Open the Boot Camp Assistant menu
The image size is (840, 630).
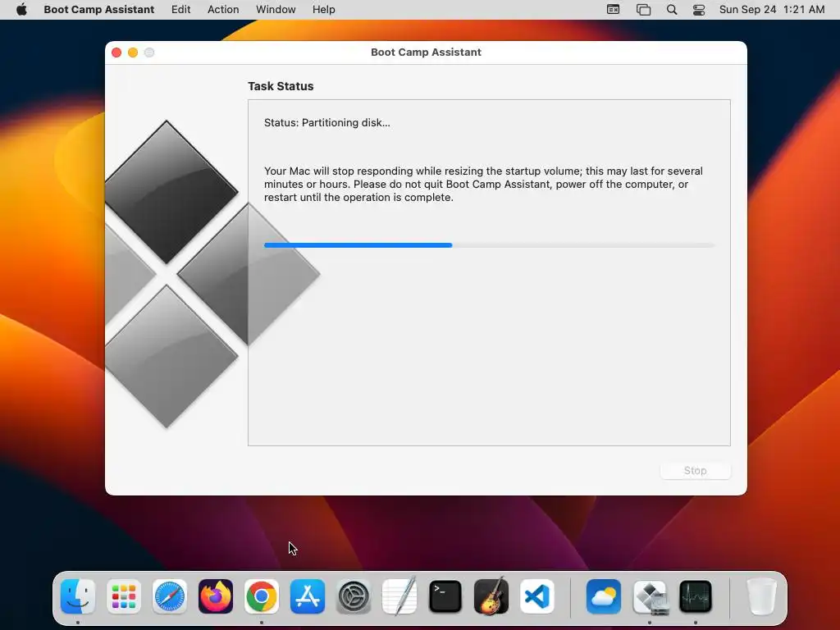pyautogui.click(x=98, y=10)
